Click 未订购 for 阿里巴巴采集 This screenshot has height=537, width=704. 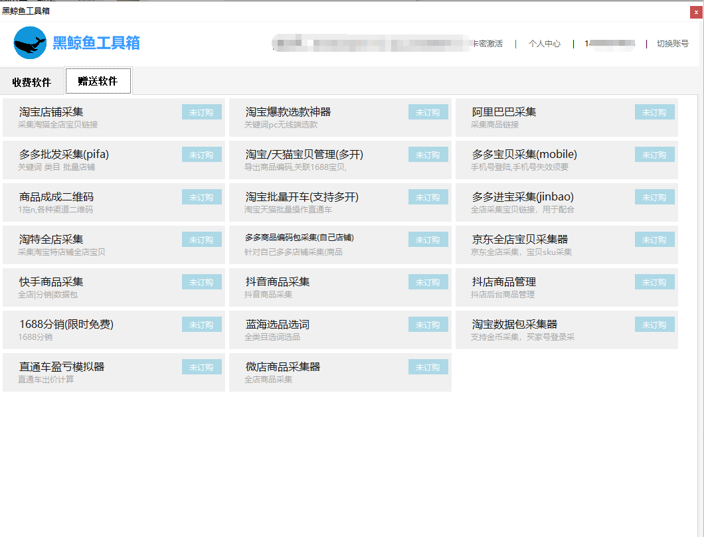(655, 112)
